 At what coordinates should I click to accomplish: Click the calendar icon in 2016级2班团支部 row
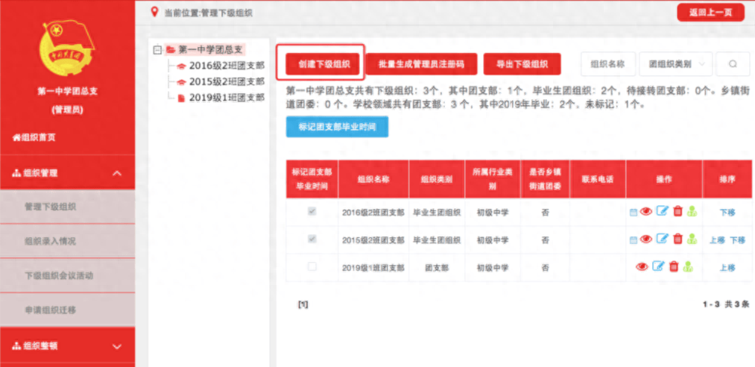(634, 213)
